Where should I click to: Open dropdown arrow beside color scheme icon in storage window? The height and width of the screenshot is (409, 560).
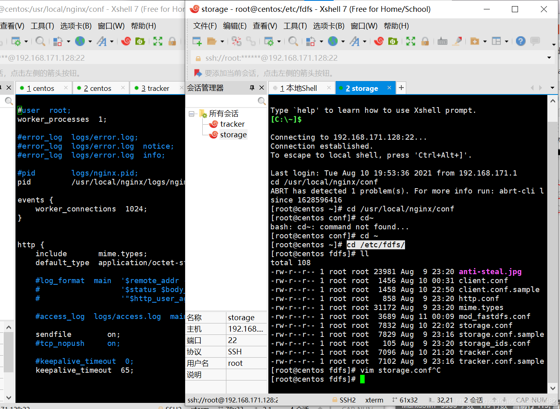(x=321, y=42)
